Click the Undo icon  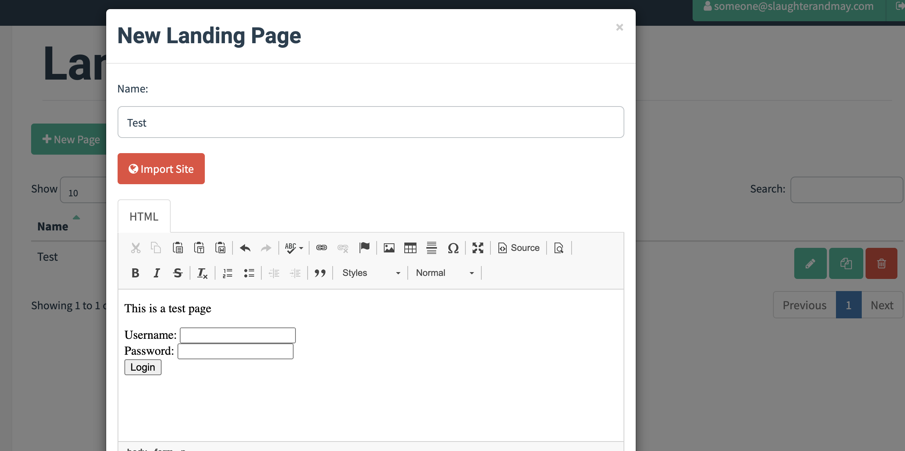(x=245, y=248)
